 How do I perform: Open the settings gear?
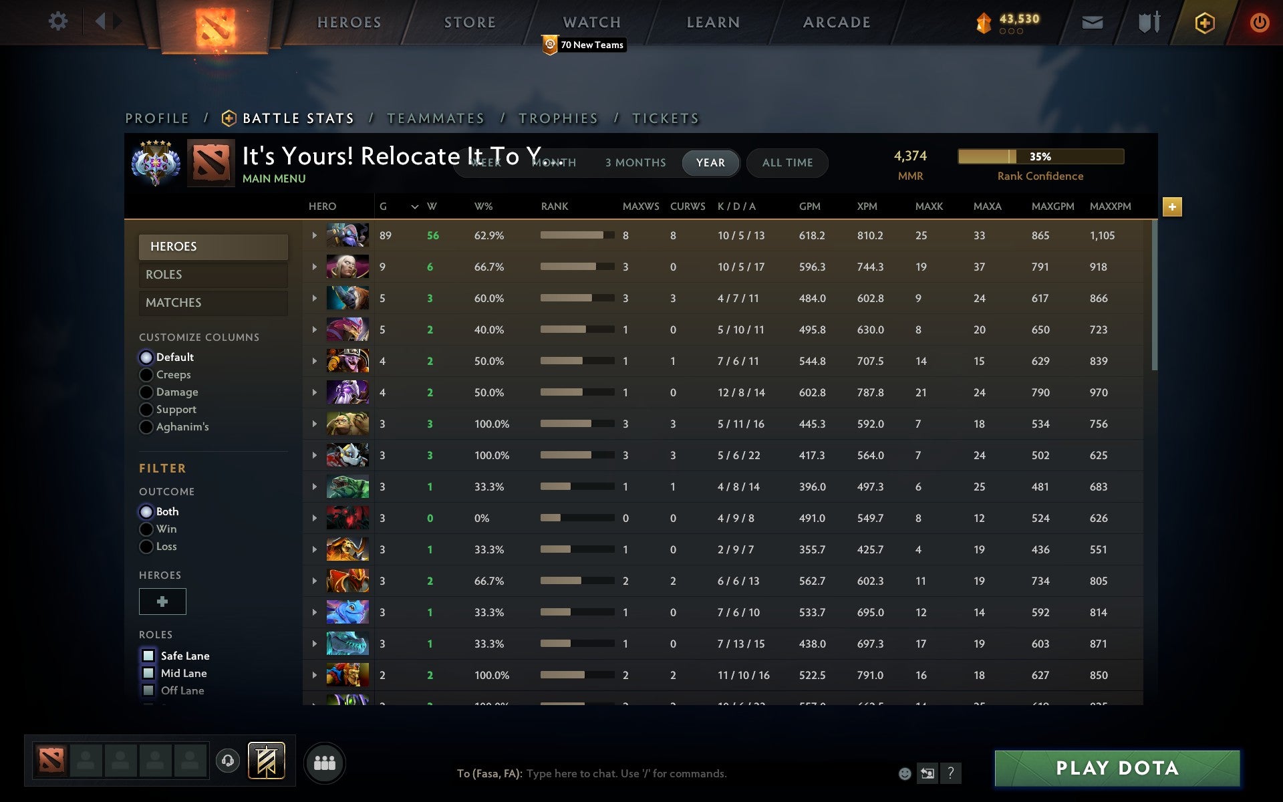[x=59, y=21]
